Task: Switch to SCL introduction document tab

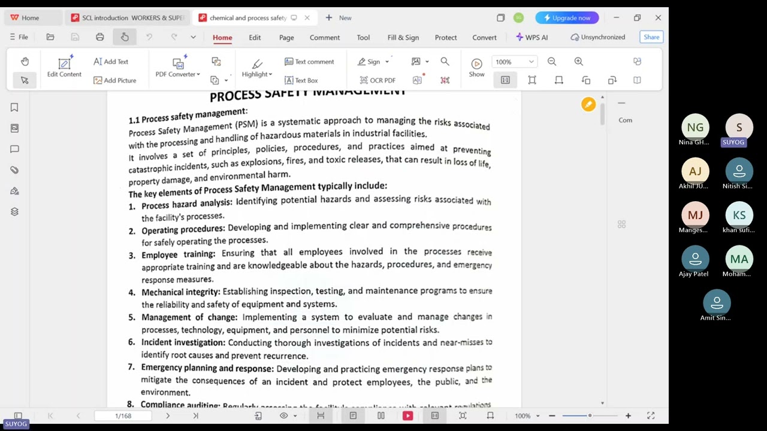Action: (x=128, y=18)
